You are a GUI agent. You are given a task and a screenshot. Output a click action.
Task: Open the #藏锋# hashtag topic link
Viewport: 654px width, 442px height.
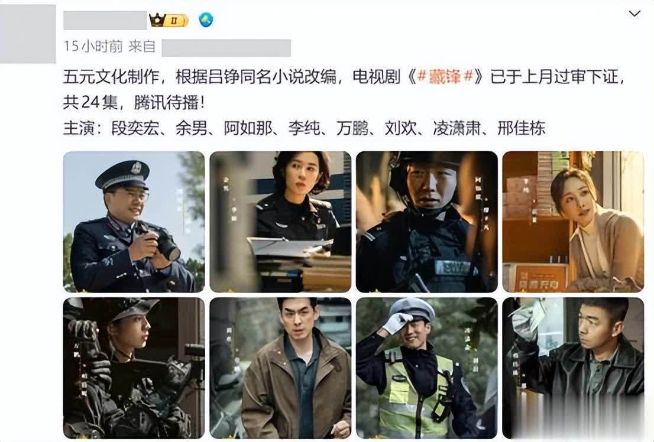click(445, 77)
